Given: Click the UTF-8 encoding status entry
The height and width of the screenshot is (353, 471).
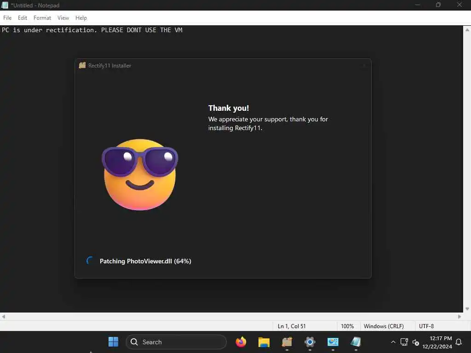Looking at the screenshot, I should point(426,326).
